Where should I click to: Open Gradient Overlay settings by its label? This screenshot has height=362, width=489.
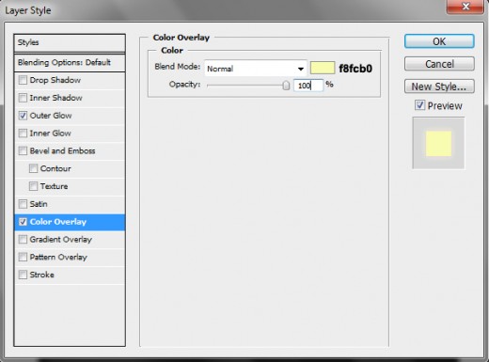61,240
